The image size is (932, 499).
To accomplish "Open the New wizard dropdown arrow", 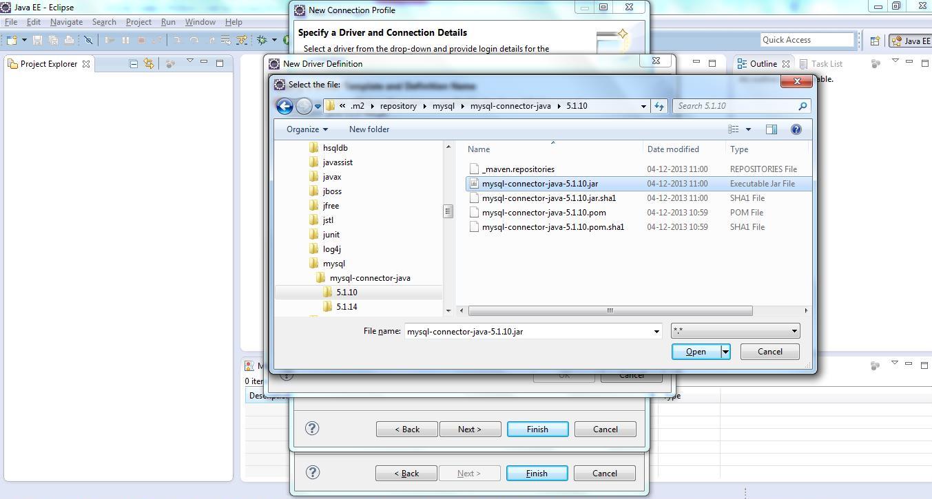I will point(24,40).
